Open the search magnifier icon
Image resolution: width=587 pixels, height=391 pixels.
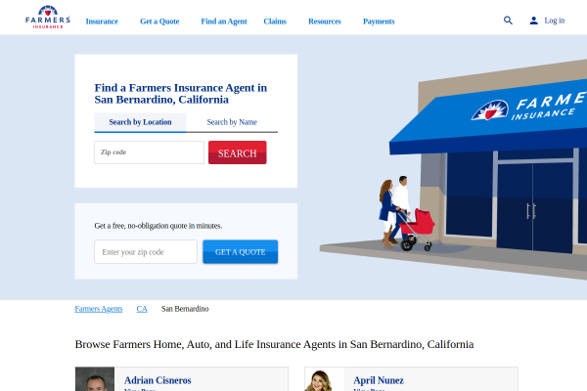508,21
